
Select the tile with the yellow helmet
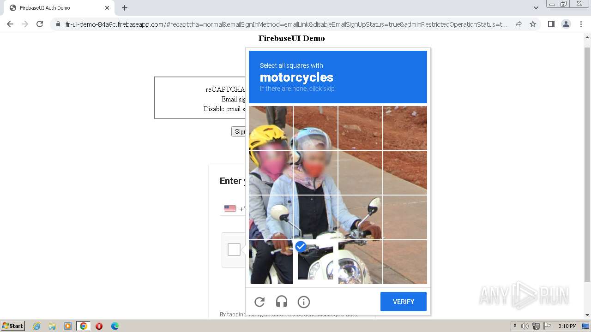coord(271,128)
